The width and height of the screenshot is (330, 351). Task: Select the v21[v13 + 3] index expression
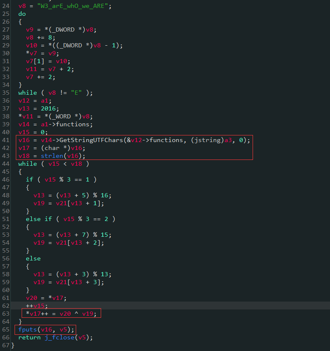click(78, 282)
